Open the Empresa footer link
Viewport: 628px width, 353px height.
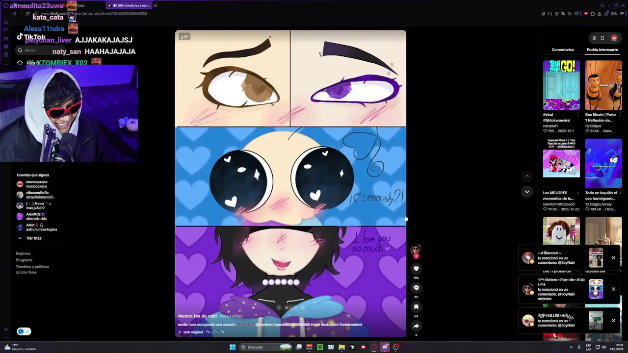click(x=23, y=253)
